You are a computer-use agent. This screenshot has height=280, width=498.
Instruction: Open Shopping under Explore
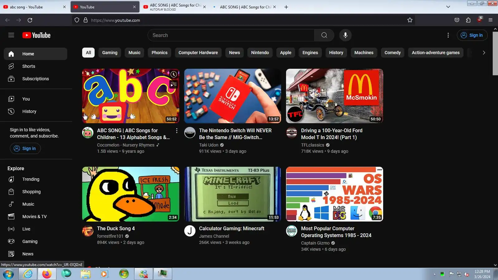[x=35, y=192]
